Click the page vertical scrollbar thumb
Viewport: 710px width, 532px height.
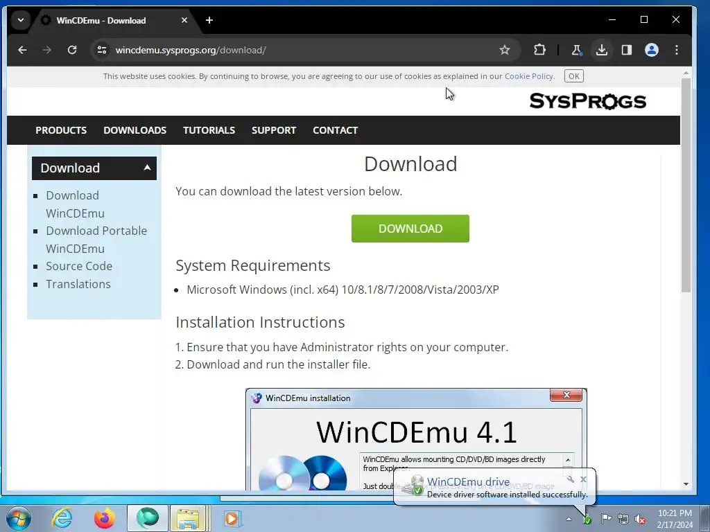pyautogui.click(x=686, y=186)
